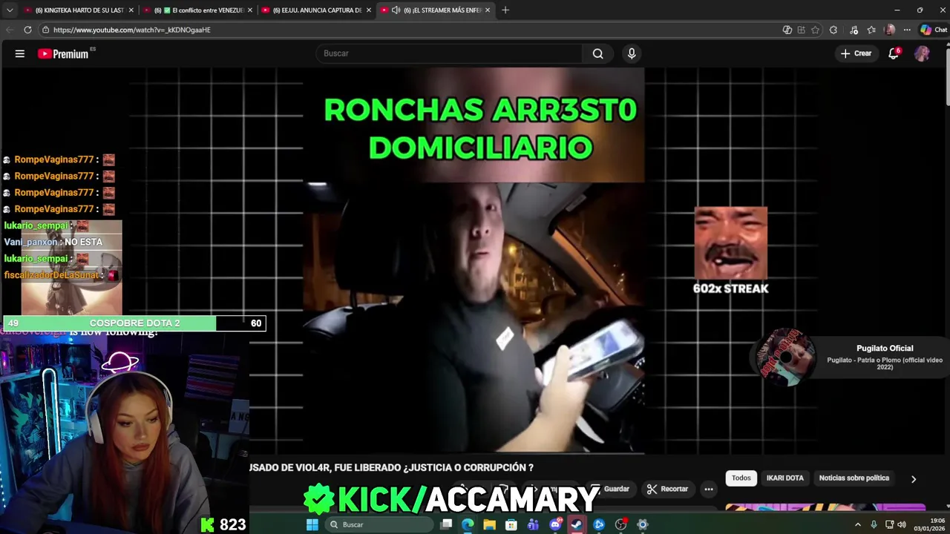This screenshot has width=950, height=534.
Task: Select the IKARI DOTA filter chip
Action: click(x=784, y=478)
